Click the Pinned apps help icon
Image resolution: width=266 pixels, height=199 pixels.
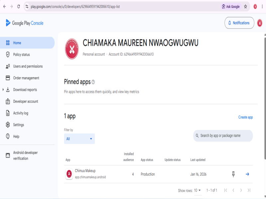pos(93,82)
